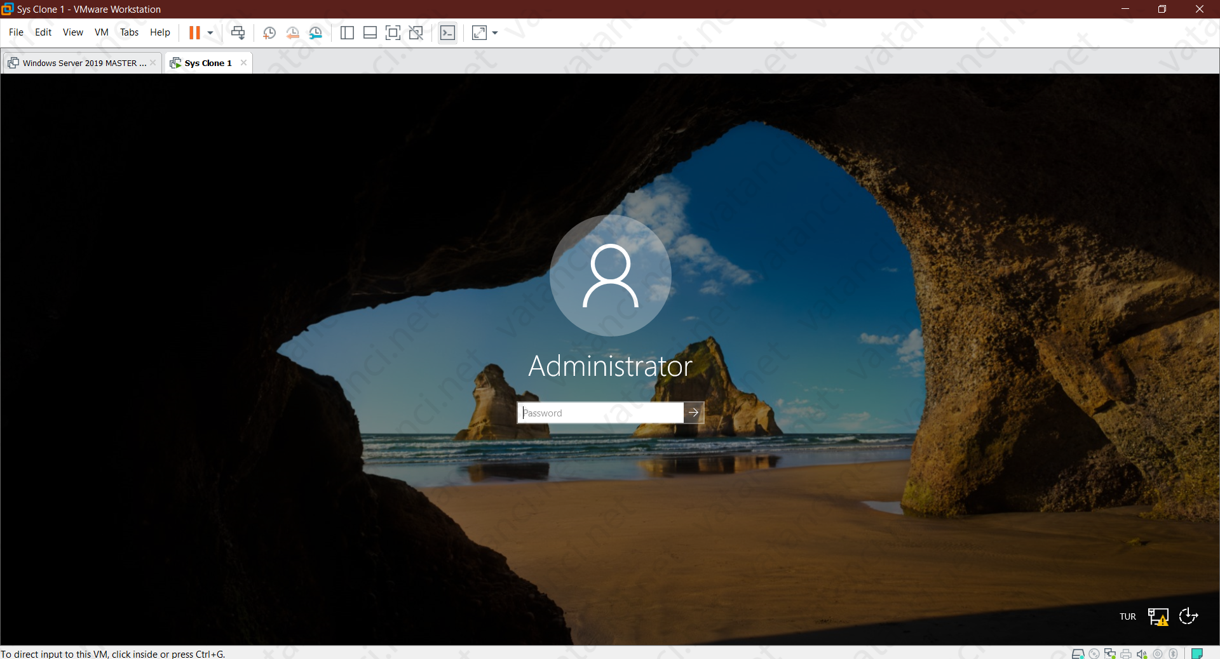
Task: Open the Tabs menu
Action: pyautogui.click(x=129, y=32)
